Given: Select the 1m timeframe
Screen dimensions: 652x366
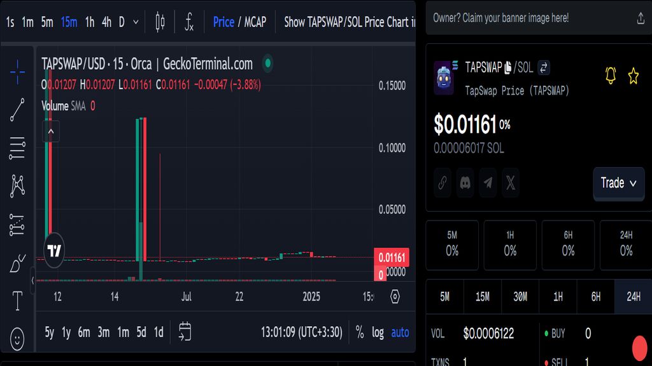Looking at the screenshot, I should point(27,22).
